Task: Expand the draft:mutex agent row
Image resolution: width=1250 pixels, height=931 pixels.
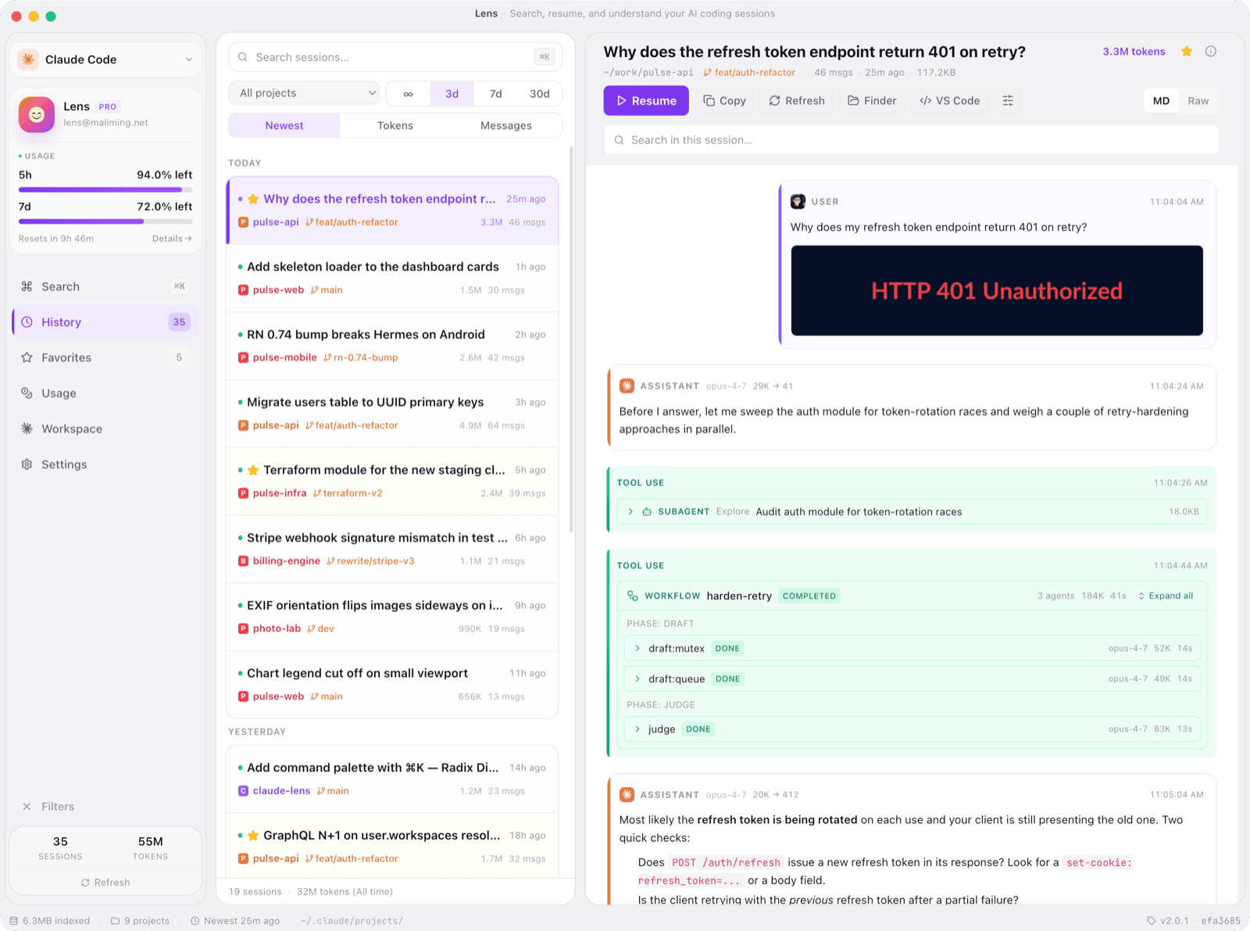Action: 912,649
